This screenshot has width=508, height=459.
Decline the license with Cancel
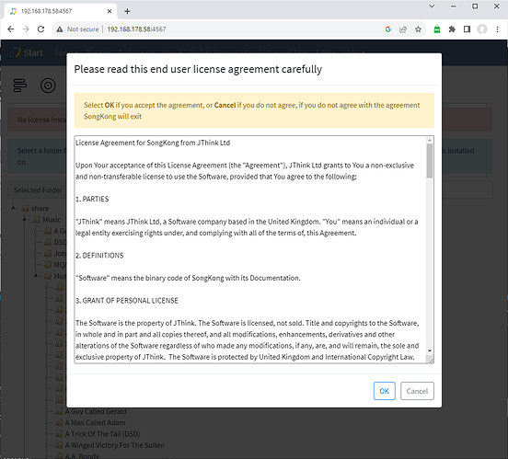[x=417, y=391]
